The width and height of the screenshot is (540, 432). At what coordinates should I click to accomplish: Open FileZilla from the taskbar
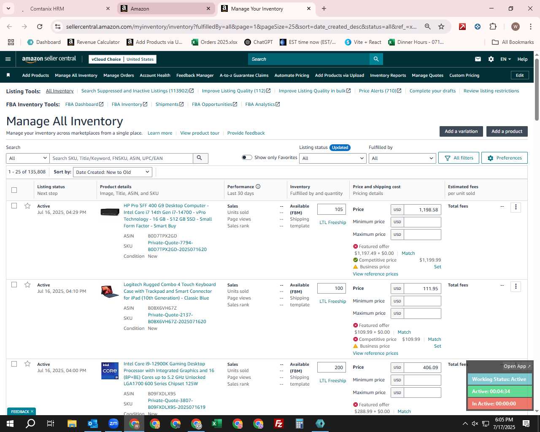[279, 424]
